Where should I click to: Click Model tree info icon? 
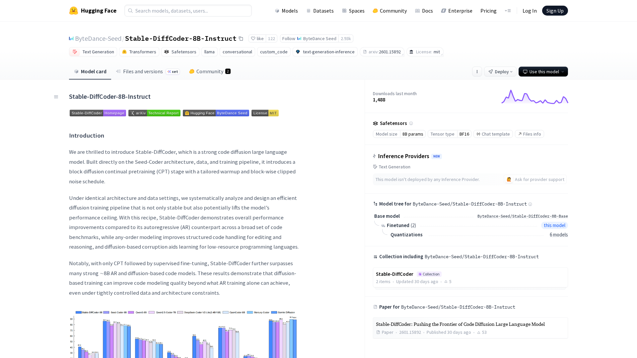point(530,204)
